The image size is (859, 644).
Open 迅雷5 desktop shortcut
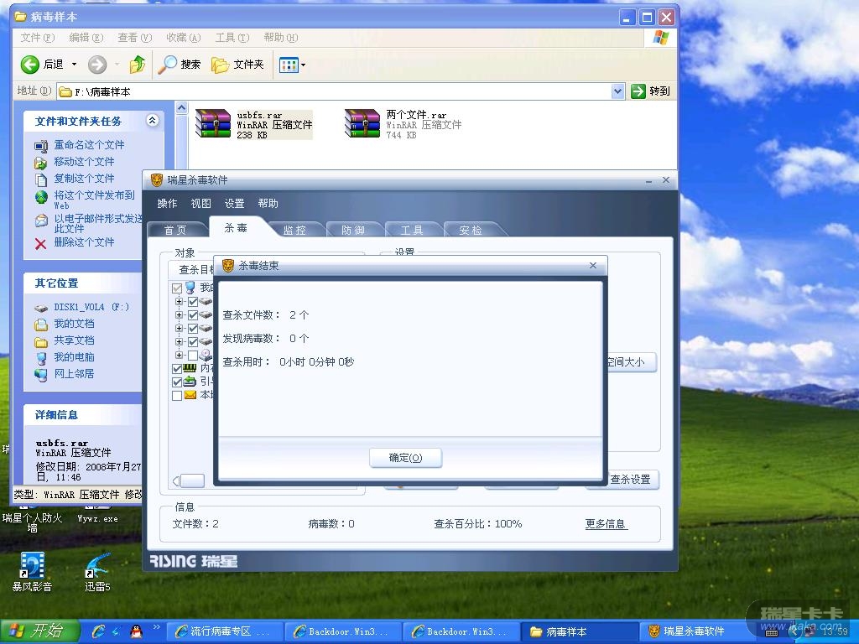(97, 566)
